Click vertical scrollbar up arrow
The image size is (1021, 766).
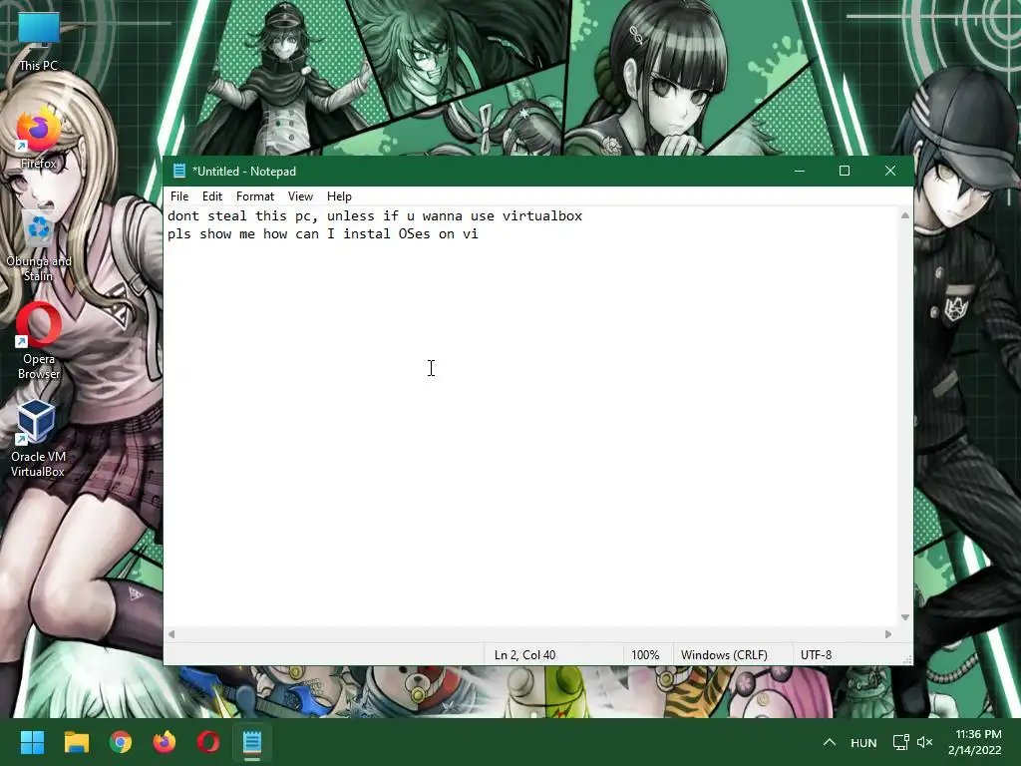pyautogui.click(x=905, y=215)
